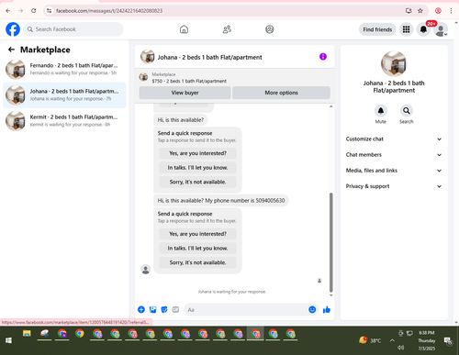Click the taskbar volume icon
This screenshot has height=355, width=459.
pos(400,348)
